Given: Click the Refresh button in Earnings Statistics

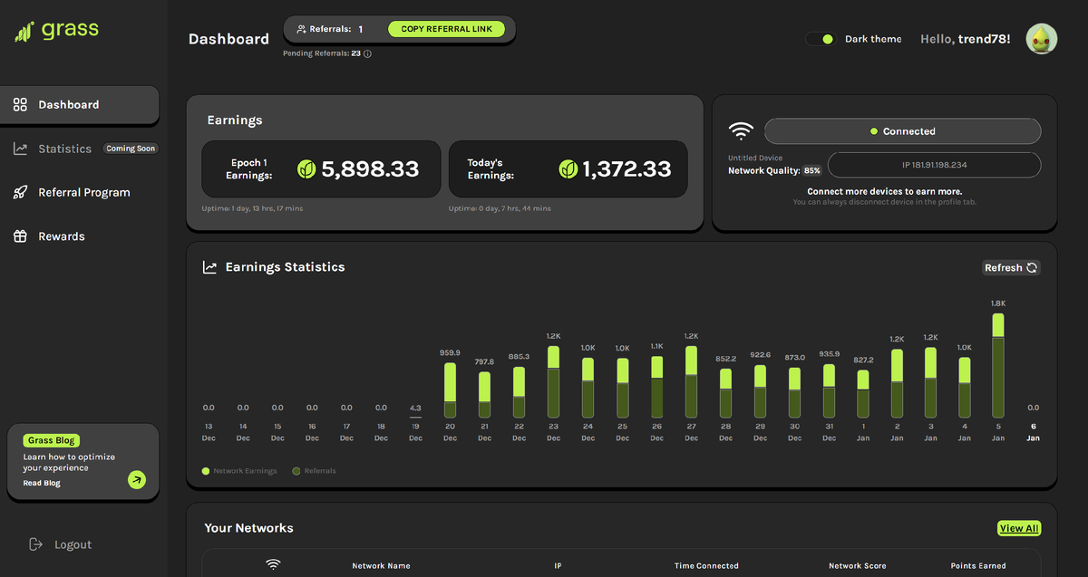Looking at the screenshot, I should [x=1012, y=267].
